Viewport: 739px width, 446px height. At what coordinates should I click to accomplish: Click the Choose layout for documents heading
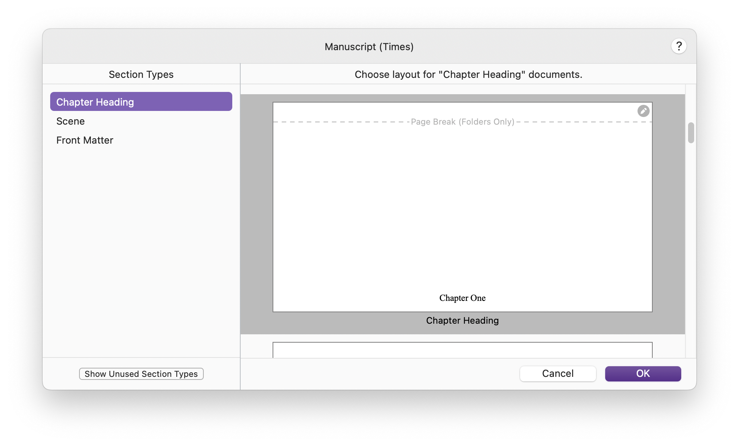[x=468, y=74]
